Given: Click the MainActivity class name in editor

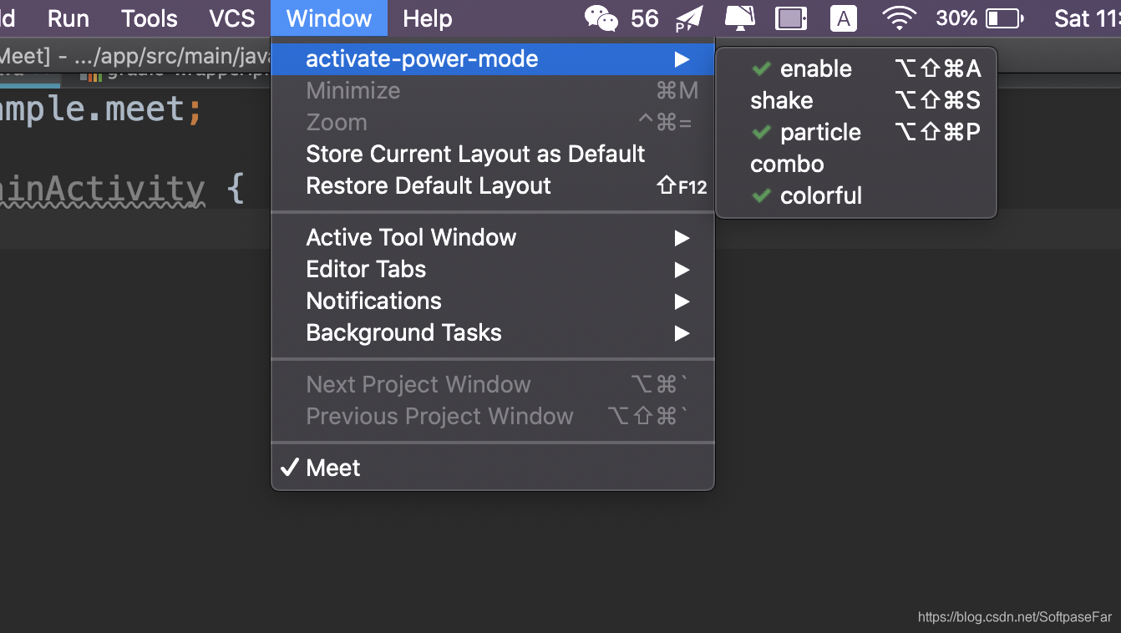Looking at the screenshot, I should pos(102,190).
